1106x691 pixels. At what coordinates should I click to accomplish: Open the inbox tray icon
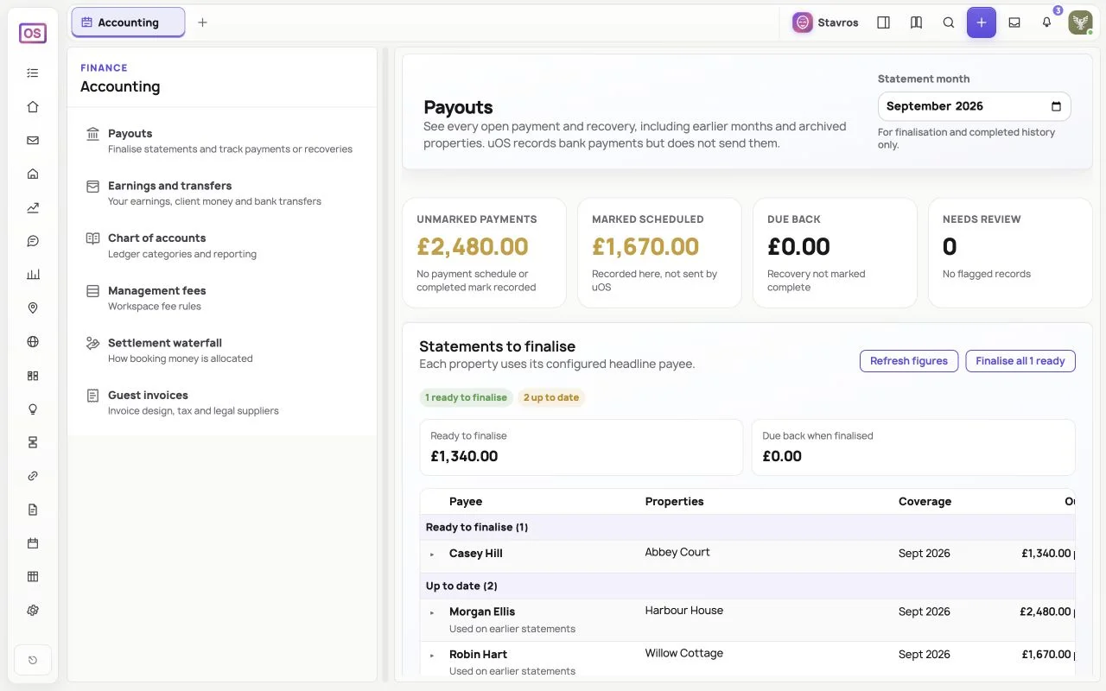coord(1014,22)
